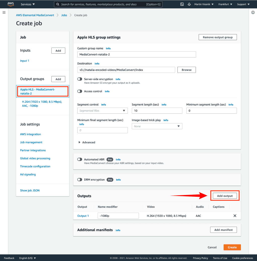Click the Minimum segment length (sec) field
The image size is (257, 261).
coord(212,111)
